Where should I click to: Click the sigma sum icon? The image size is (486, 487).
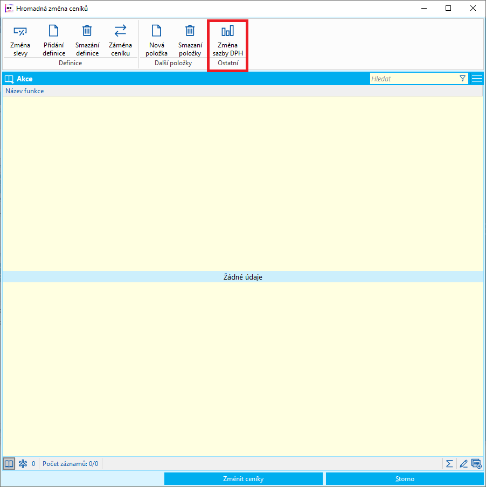pos(449,464)
